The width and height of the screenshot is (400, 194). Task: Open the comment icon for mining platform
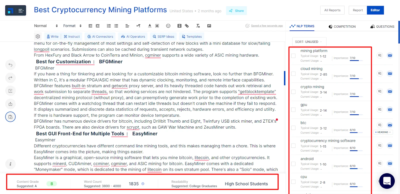point(380,55)
